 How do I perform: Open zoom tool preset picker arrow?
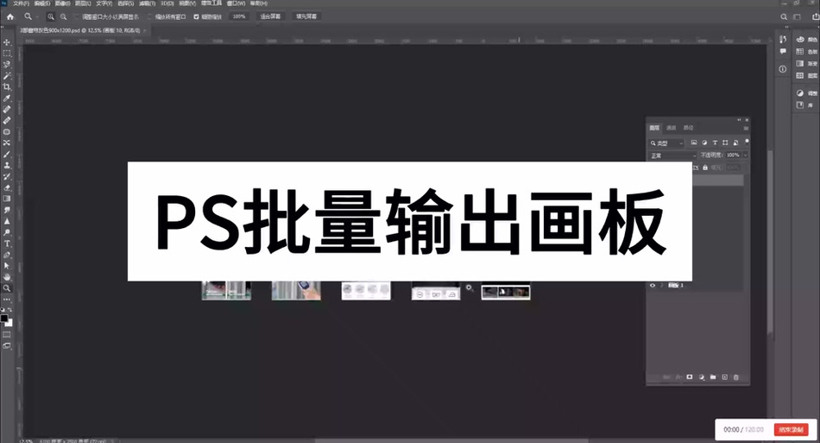38,16
